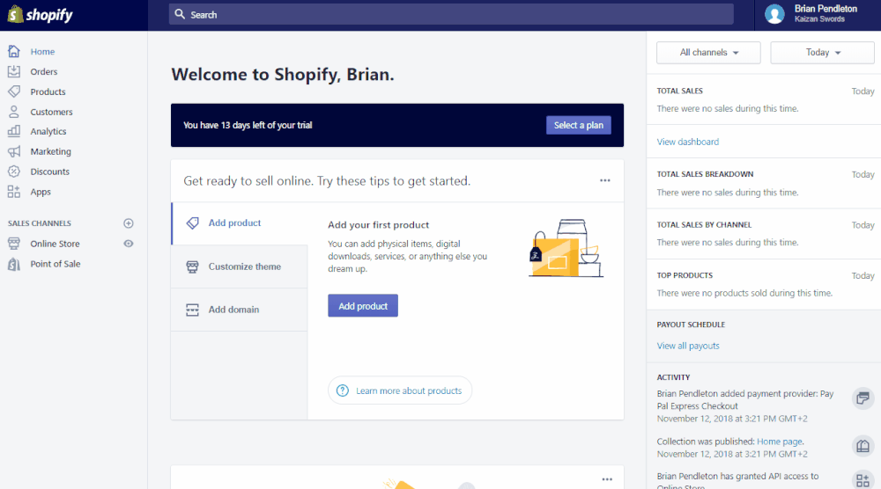This screenshot has width=881, height=489.
Task: Open the lower card three-dot menu
Action: point(607,479)
